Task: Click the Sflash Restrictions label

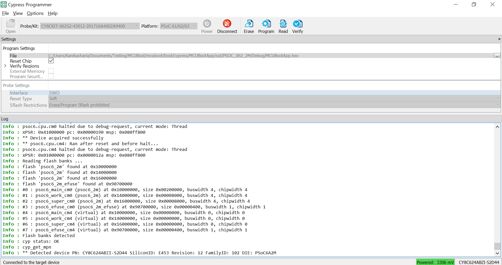Action: [x=28, y=105]
